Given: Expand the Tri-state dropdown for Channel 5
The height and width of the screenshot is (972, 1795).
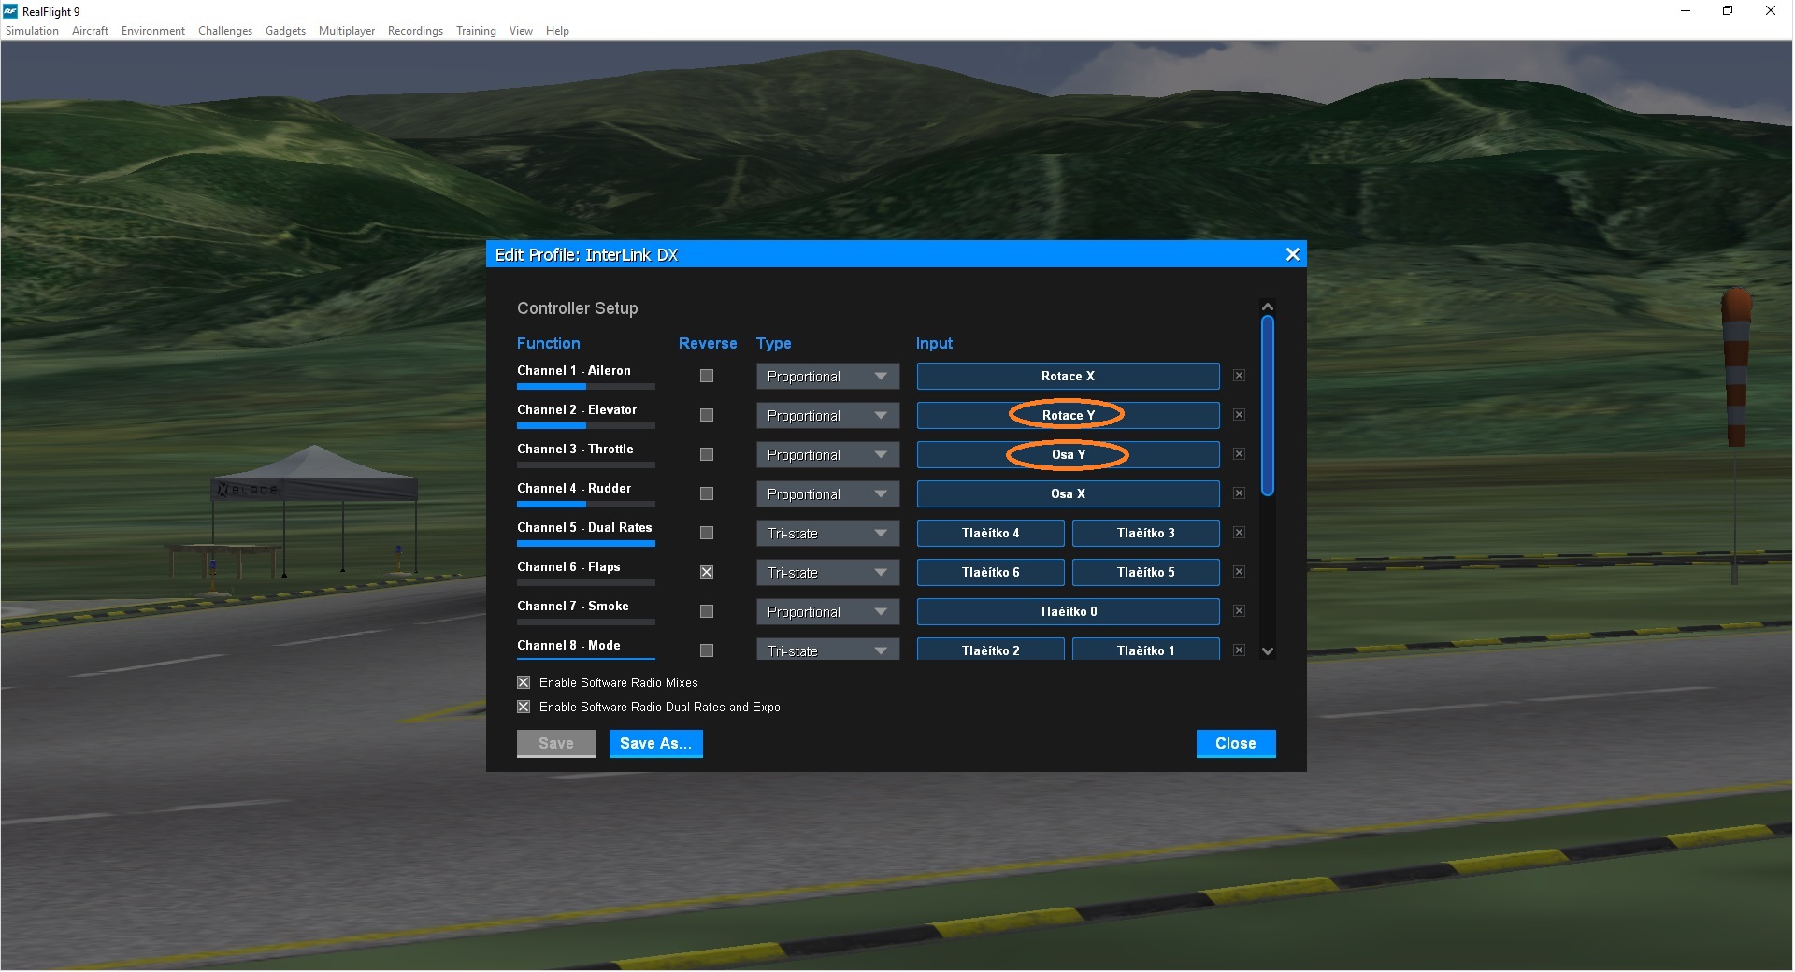Looking at the screenshot, I should pos(827,534).
